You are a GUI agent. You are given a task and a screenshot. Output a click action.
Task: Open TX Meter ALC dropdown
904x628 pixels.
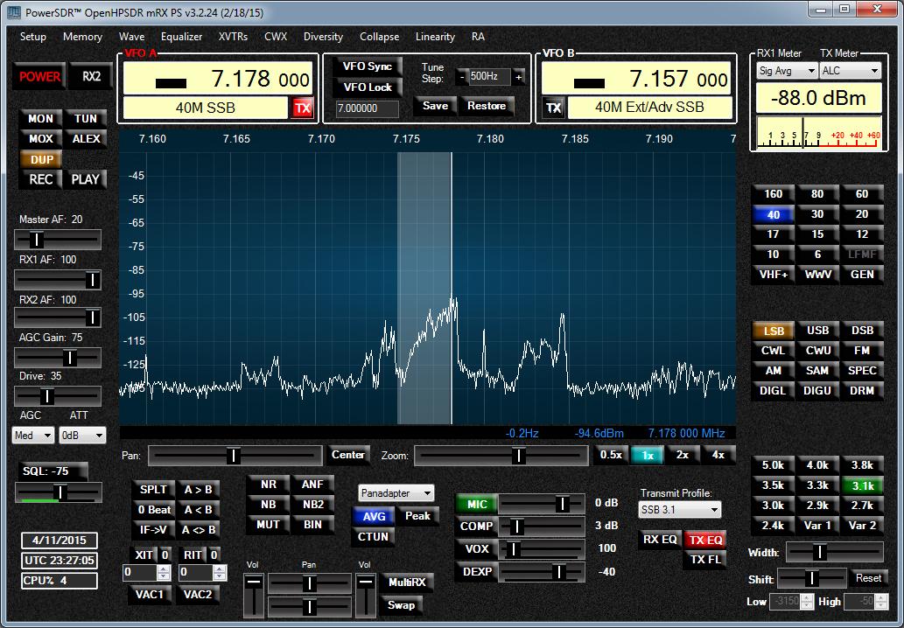pos(851,71)
